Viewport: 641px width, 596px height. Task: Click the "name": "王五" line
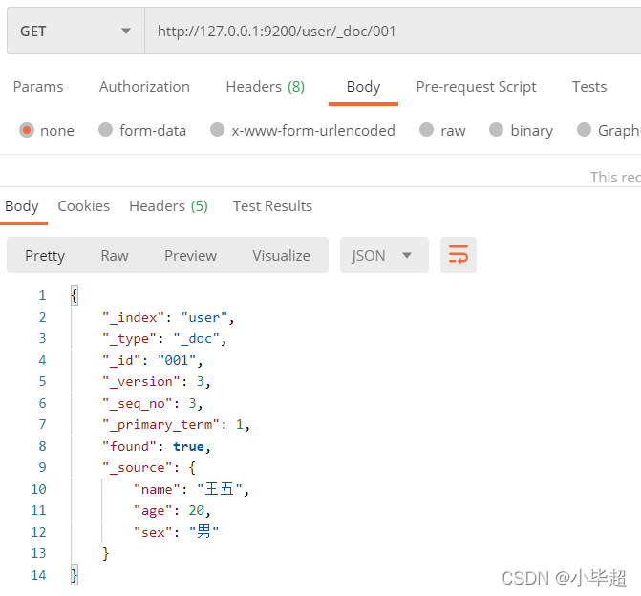tap(191, 489)
